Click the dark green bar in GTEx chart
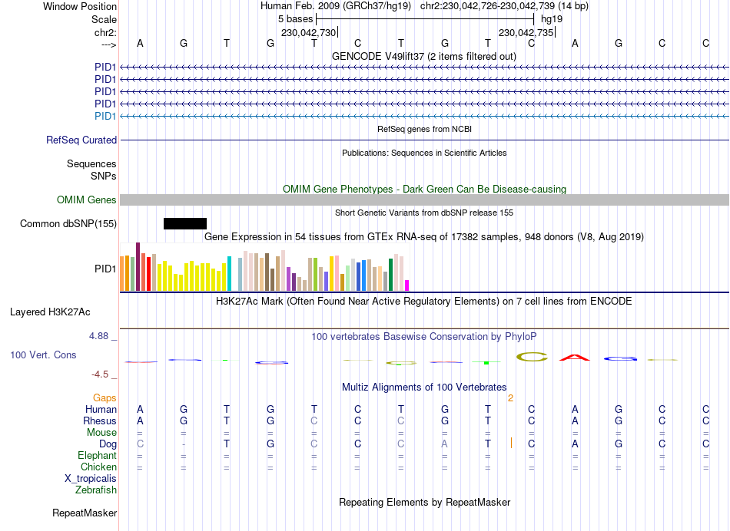 click(390, 275)
